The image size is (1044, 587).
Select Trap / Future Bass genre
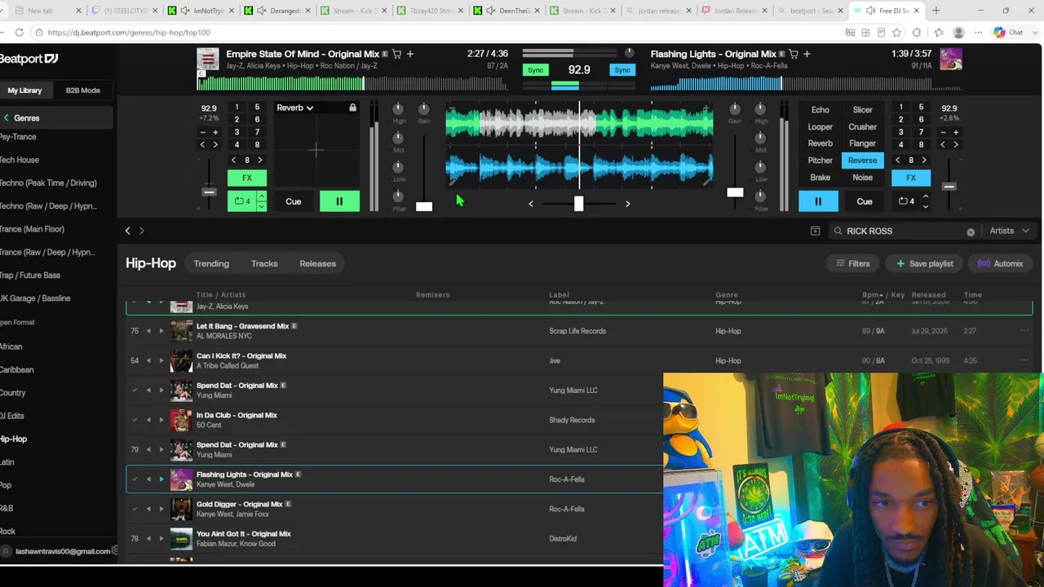[29, 276]
